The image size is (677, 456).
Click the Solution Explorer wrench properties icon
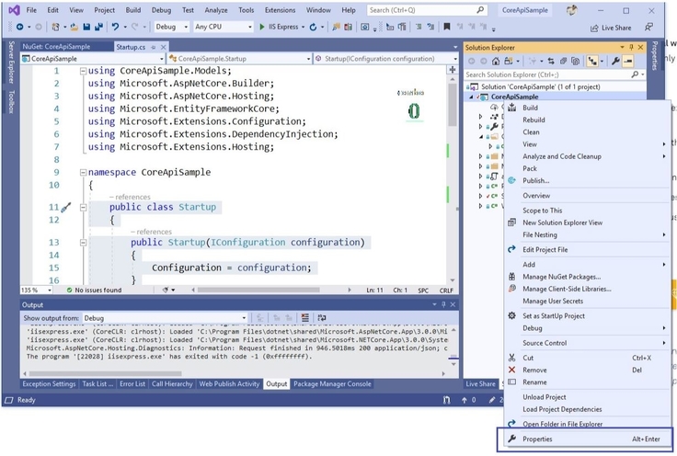coord(615,61)
